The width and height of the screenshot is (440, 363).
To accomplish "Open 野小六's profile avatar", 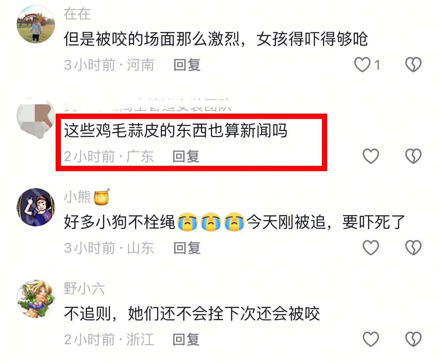I will 36,299.
